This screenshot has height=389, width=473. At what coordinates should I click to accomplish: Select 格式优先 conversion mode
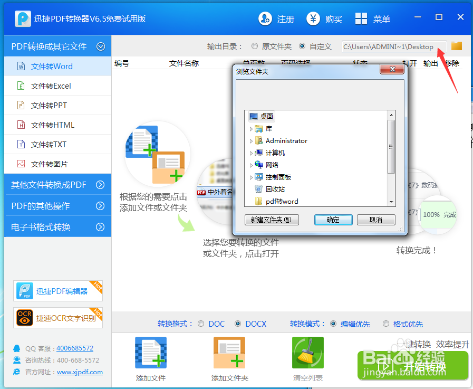(x=386, y=324)
